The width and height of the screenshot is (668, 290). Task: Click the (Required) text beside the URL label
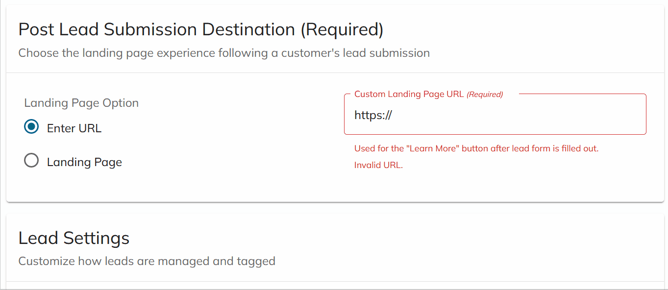tap(485, 94)
